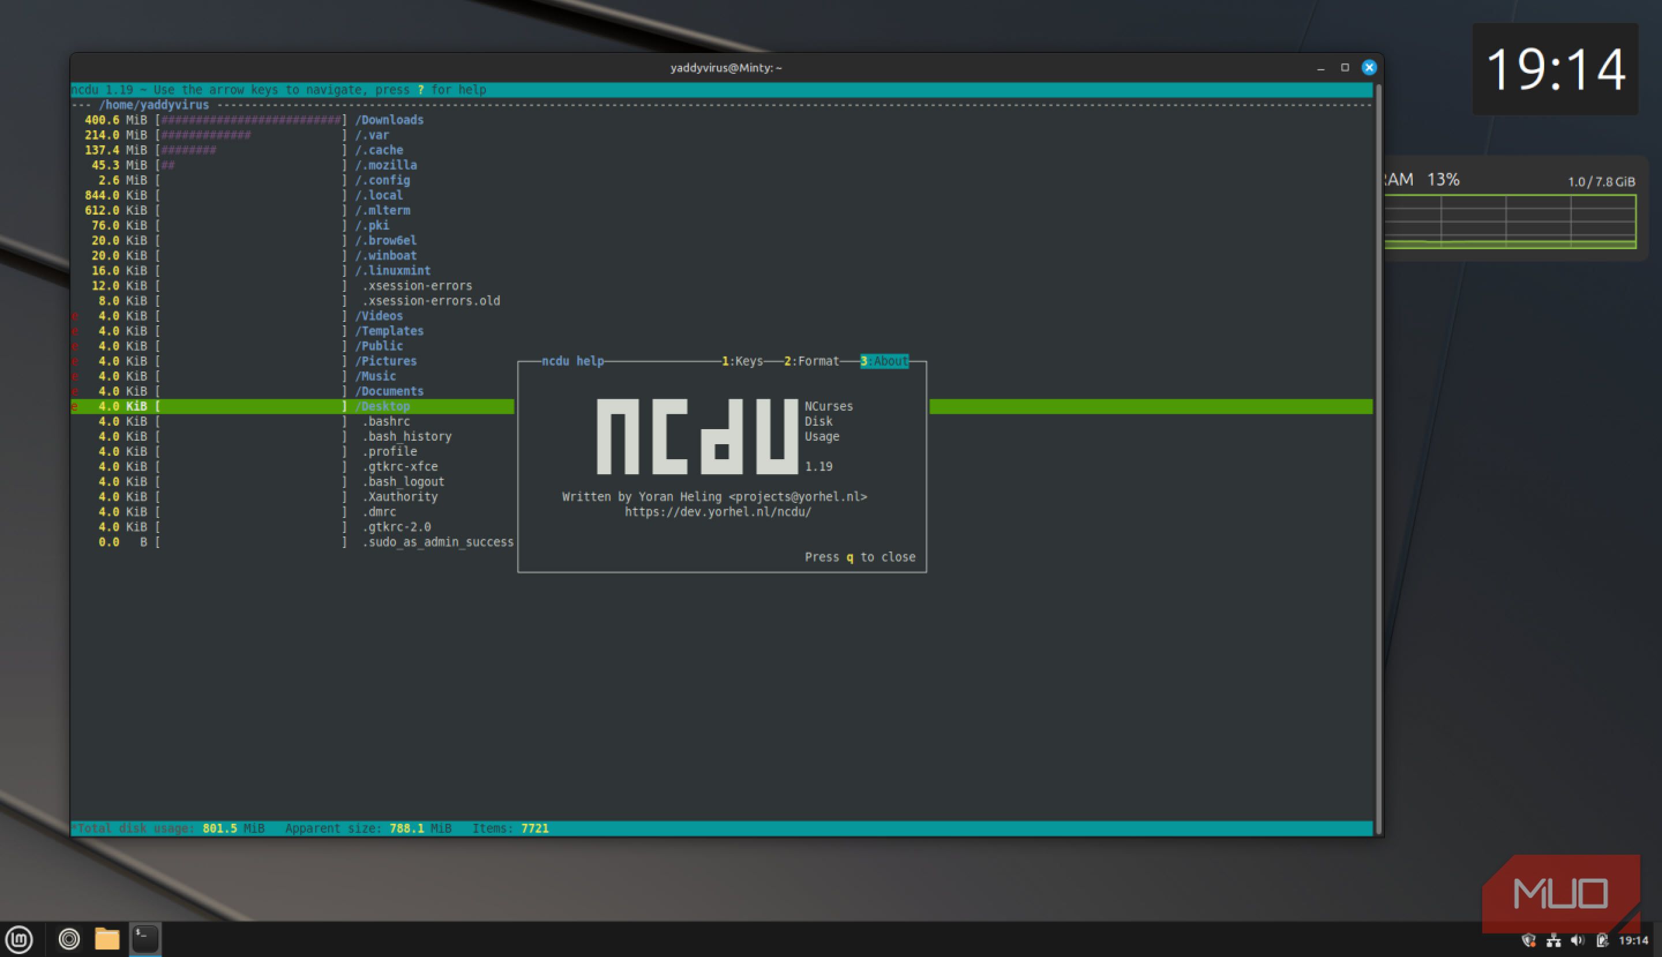Switch to the 1:Keys help tab
The image size is (1662, 957).
pyautogui.click(x=742, y=361)
